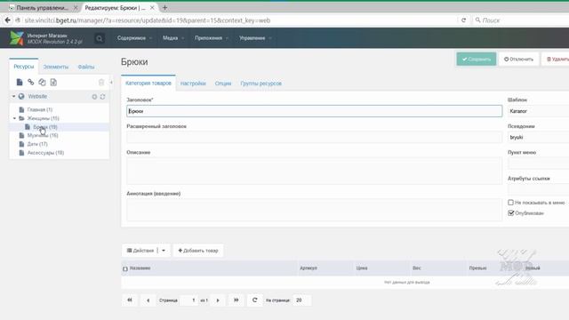Switch to the 'Ресурсы' tree tab

coord(24,67)
